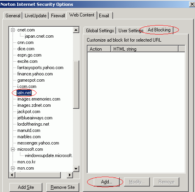
Task: Click the horizontal scroll-left arrow
Action: pos(12,175)
